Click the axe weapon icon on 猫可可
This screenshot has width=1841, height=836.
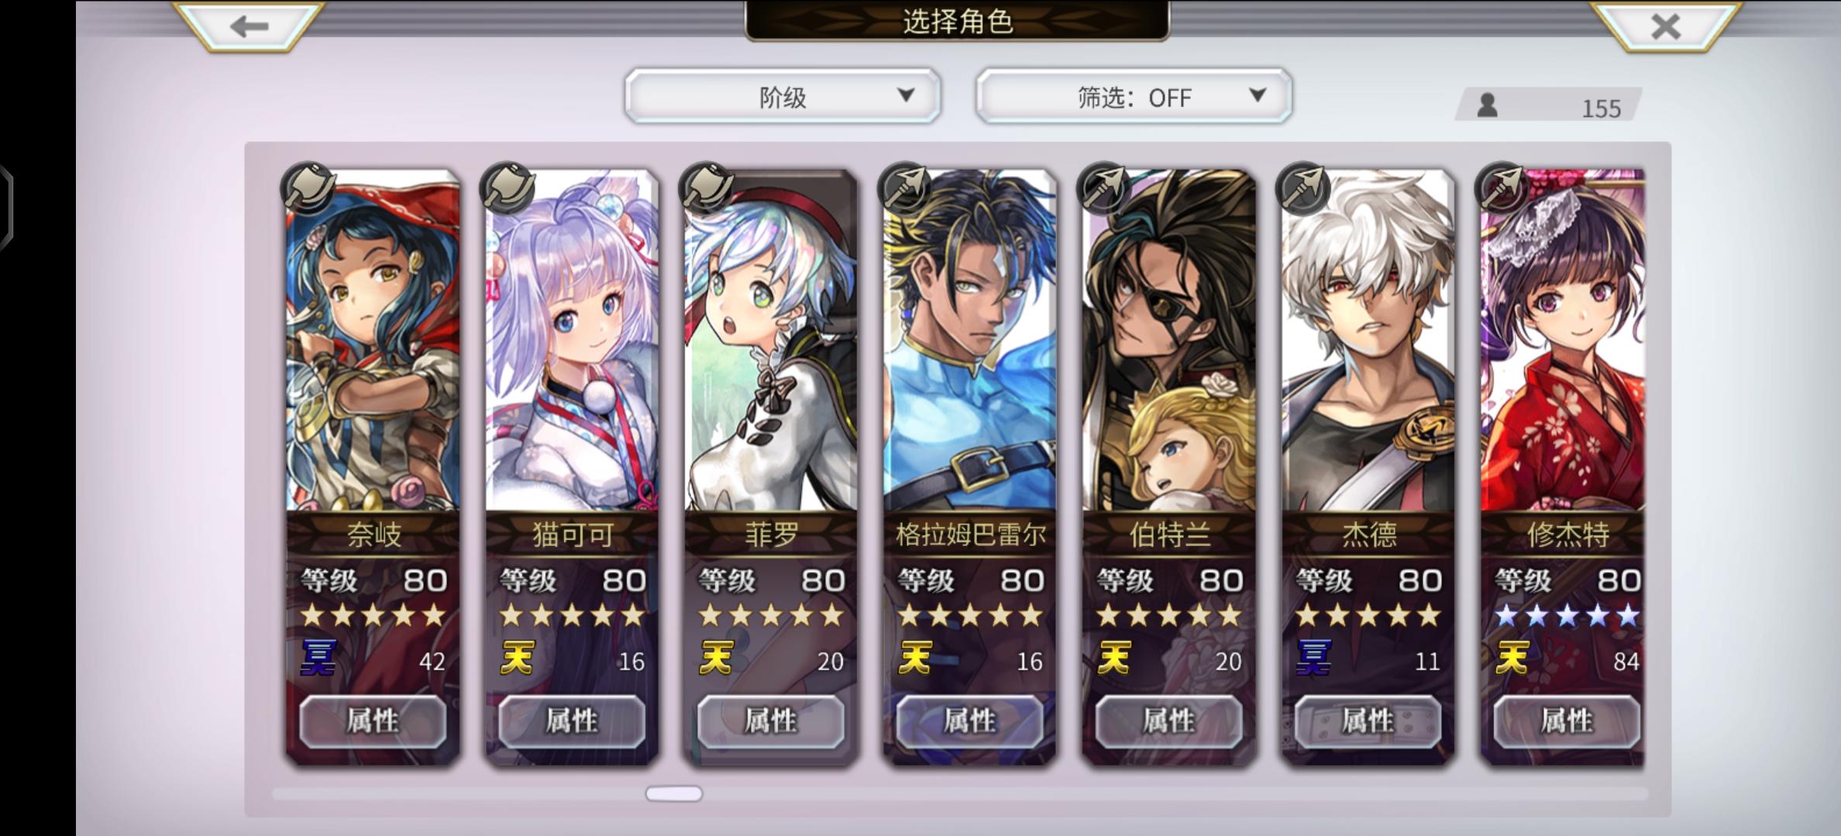(x=507, y=188)
